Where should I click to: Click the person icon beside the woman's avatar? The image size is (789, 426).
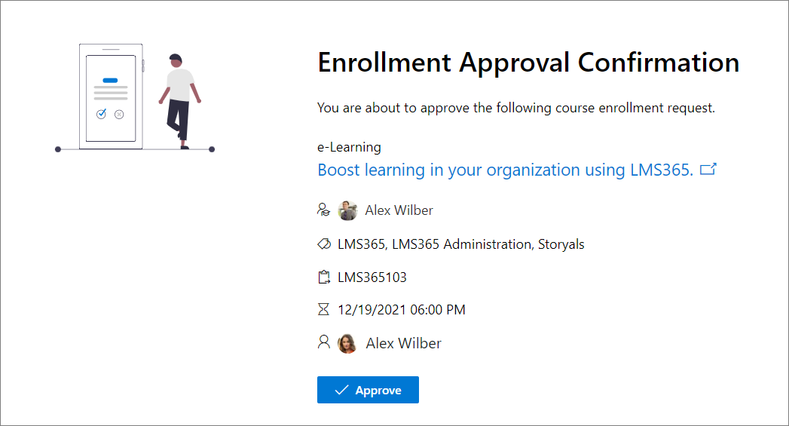(324, 343)
